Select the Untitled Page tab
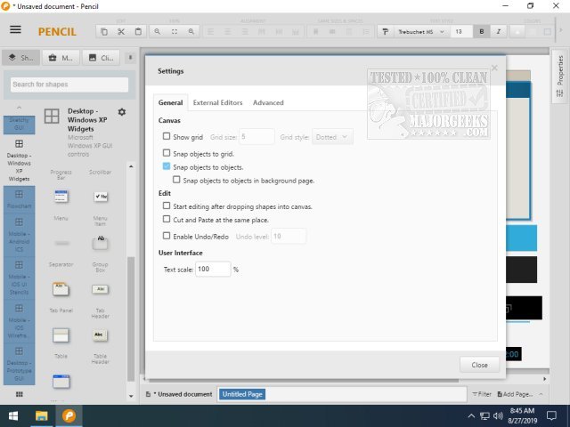 [242, 394]
